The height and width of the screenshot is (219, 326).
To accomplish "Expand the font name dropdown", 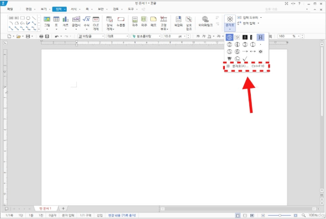I will click(x=160, y=36).
